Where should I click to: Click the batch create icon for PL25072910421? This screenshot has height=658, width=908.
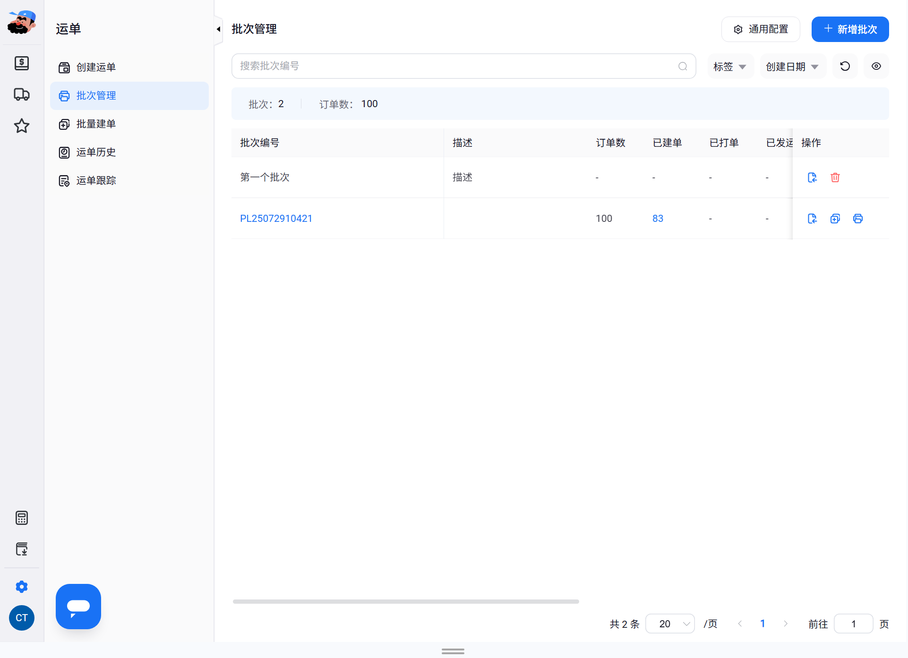coord(835,219)
